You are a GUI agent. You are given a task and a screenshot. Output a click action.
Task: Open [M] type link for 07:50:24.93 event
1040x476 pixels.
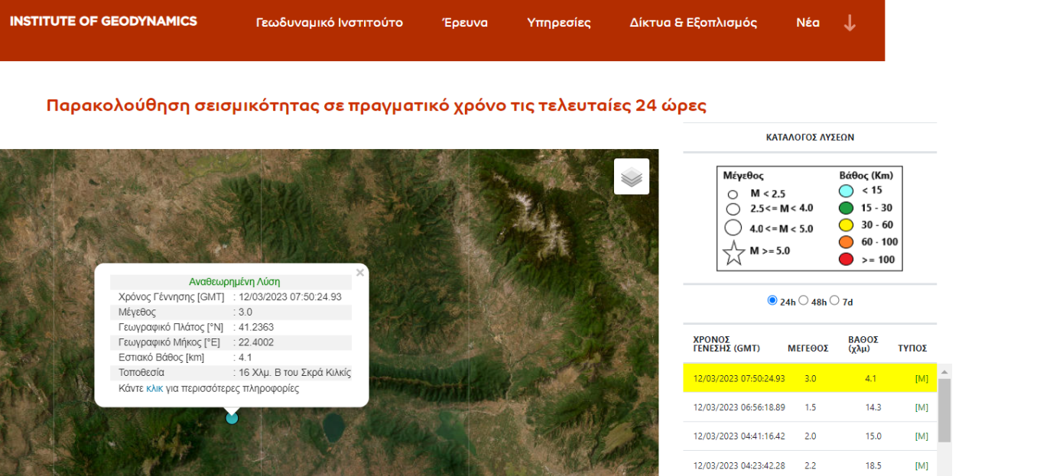921,378
